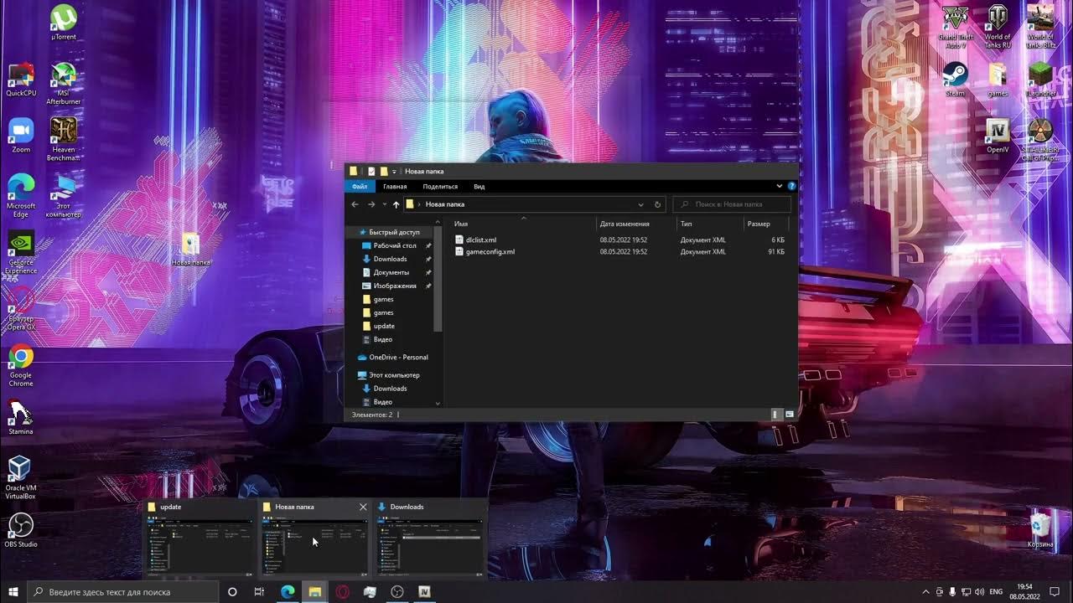Select the OBS Studio desktop icon

point(21,530)
